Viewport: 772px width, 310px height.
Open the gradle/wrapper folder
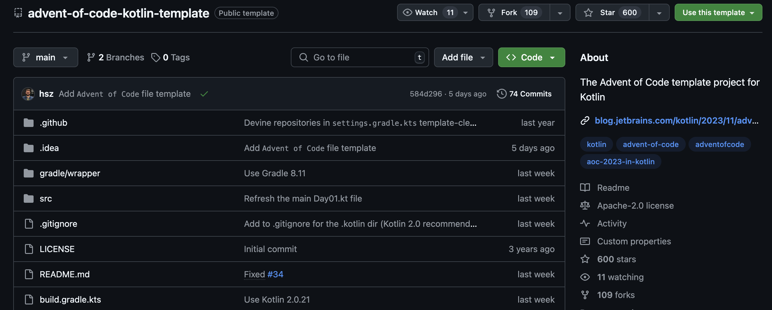tap(70, 173)
